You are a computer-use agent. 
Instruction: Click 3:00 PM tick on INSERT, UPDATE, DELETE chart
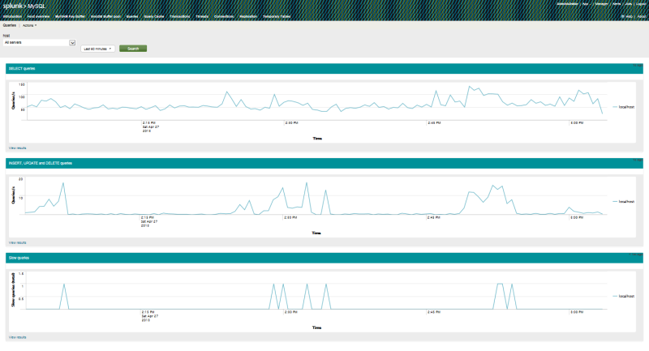click(x=577, y=217)
